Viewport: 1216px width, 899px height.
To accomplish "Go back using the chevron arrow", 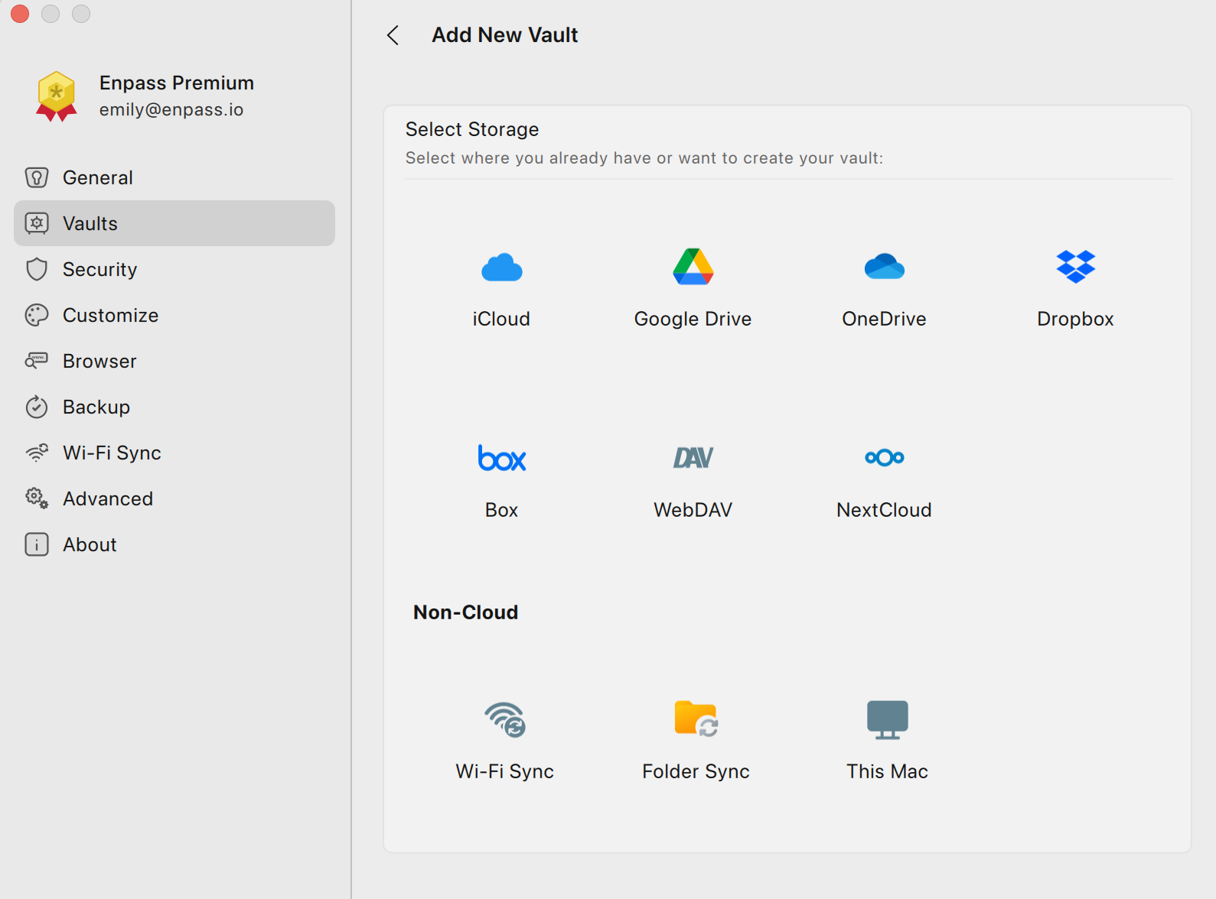I will (x=393, y=35).
